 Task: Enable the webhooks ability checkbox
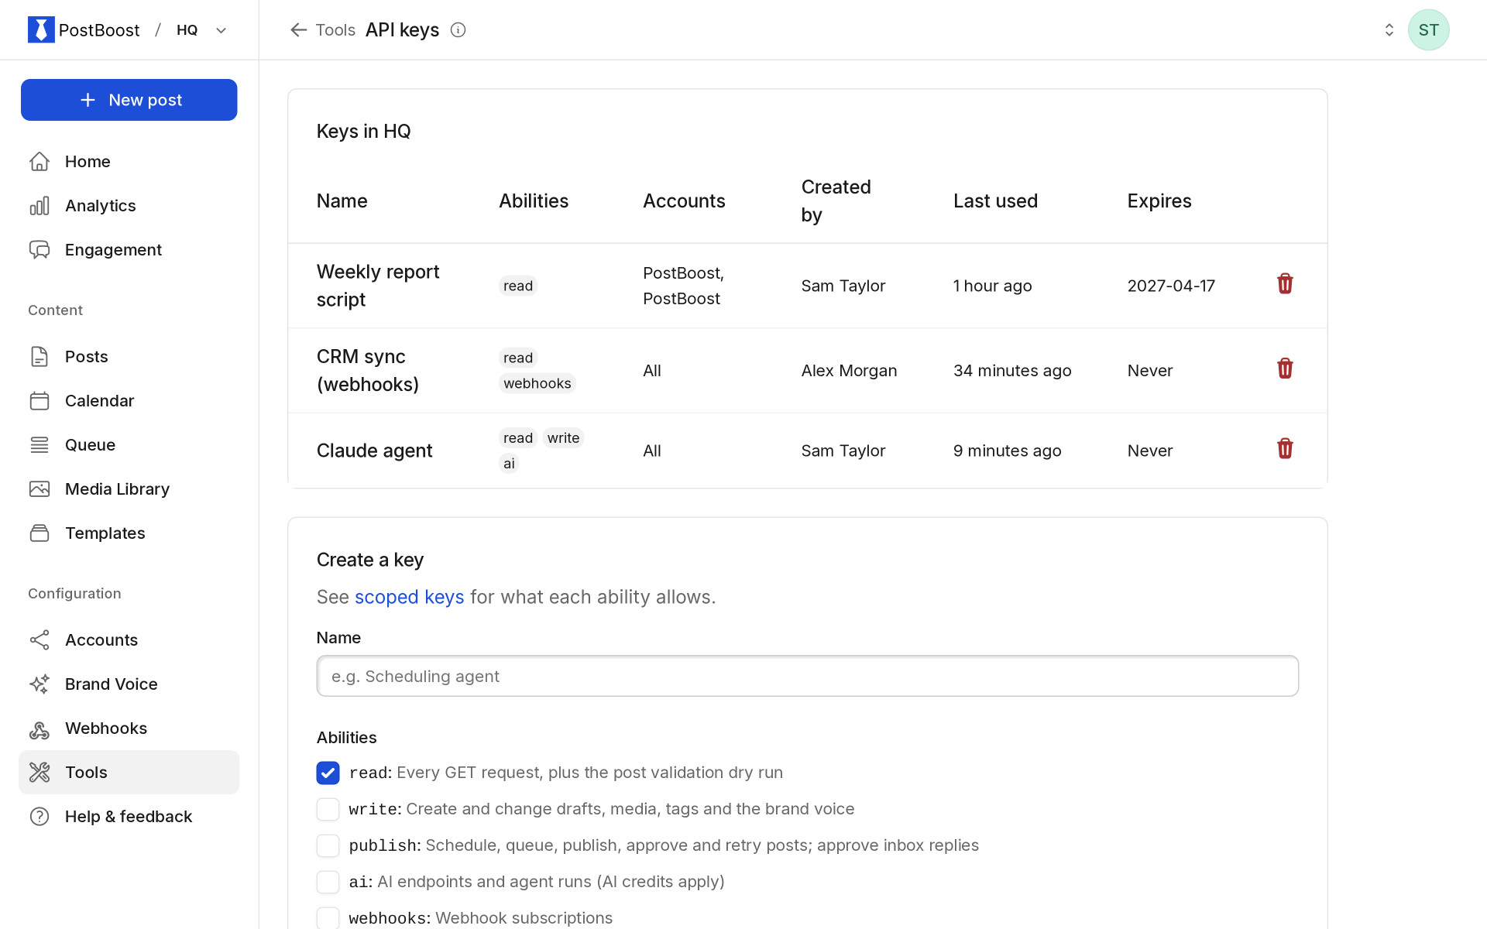tap(328, 918)
